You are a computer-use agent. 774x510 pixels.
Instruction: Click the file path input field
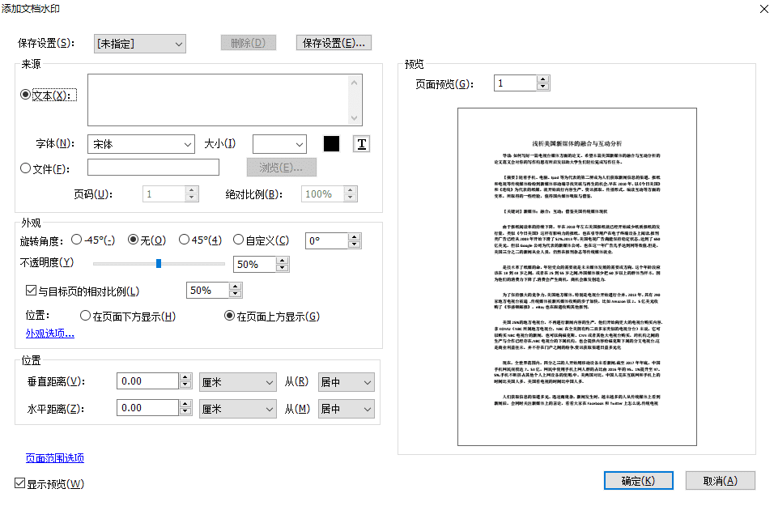[153, 168]
